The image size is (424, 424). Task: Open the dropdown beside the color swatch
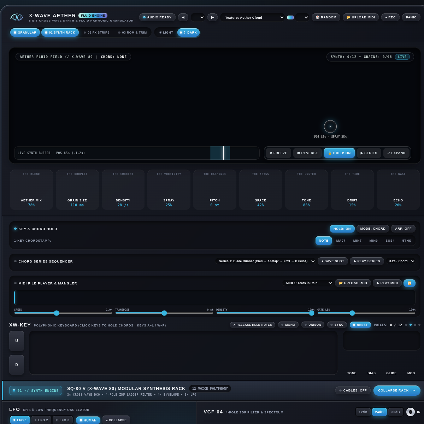(x=302, y=17)
